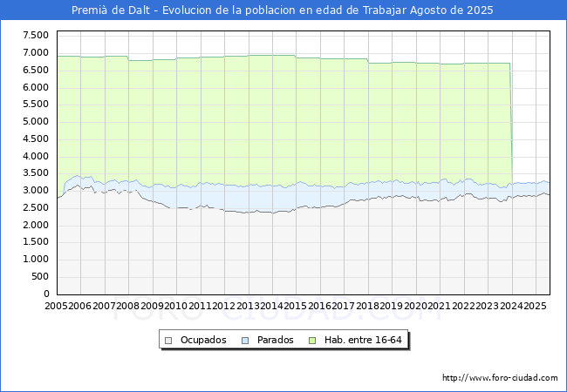
Task: Click the 2005 x-axis year label
Action: (x=56, y=306)
